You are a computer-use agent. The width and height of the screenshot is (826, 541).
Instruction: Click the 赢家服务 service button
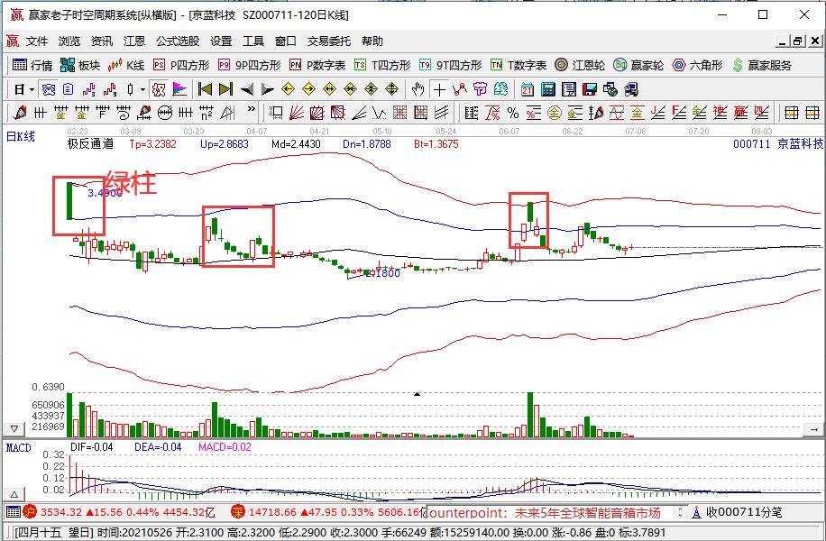pyautogui.click(x=762, y=65)
